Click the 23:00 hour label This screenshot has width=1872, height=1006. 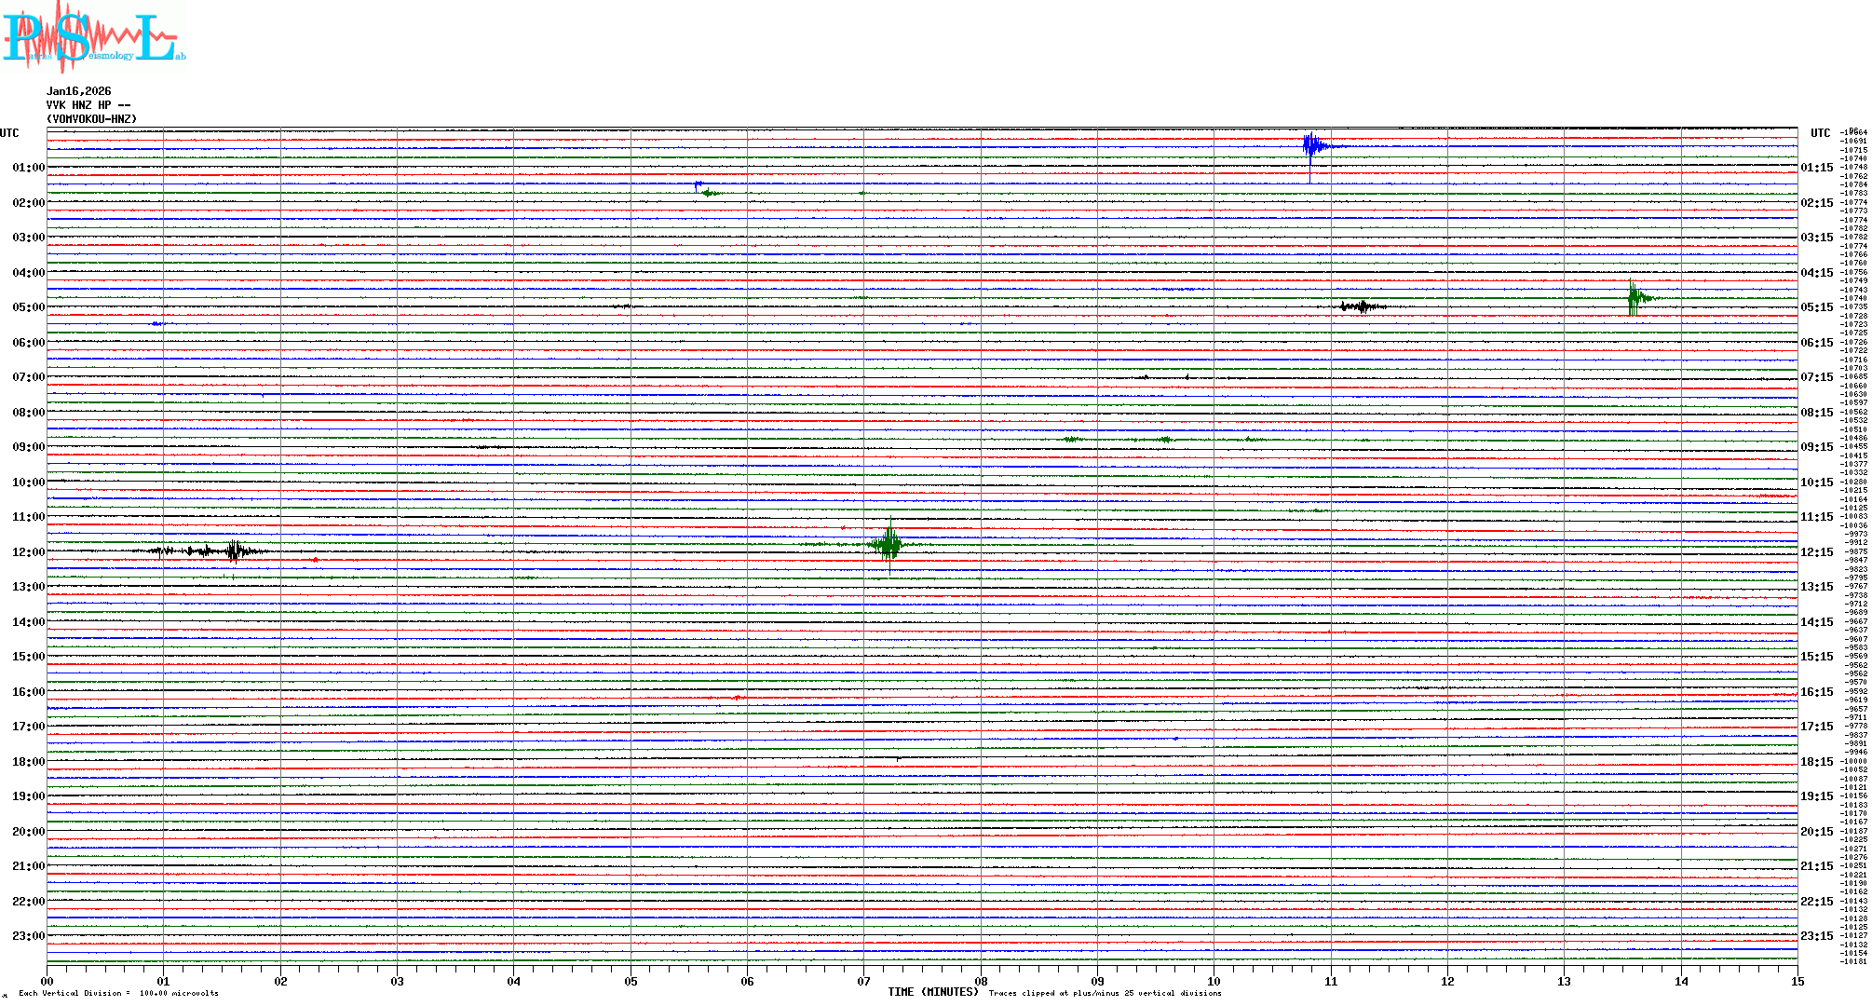point(28,936)
